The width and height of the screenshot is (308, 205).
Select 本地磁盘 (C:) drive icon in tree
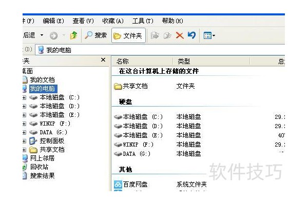point(33,97)
